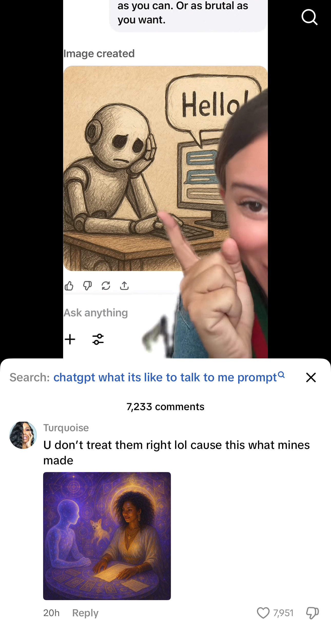Open suggested search chatgpt talk to me prompt

tap(165, 377)
